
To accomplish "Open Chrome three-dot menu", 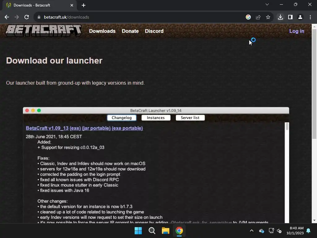I will pos(310,17).
